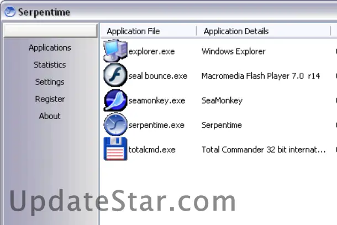Open the Settings section
Screen dimensions: 337x225
point(50,82)
